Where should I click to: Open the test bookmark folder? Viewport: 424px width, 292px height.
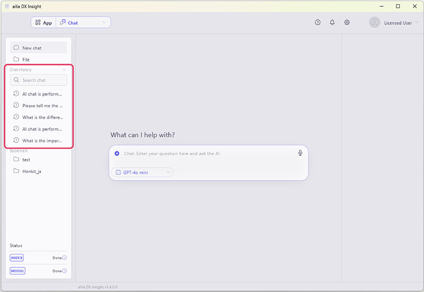click(26, 159)
